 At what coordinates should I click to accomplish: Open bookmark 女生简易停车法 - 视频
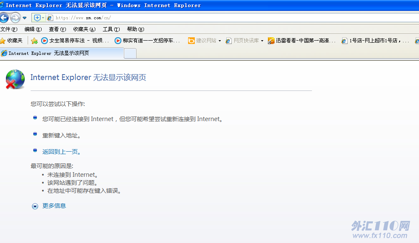coord(75,41)
